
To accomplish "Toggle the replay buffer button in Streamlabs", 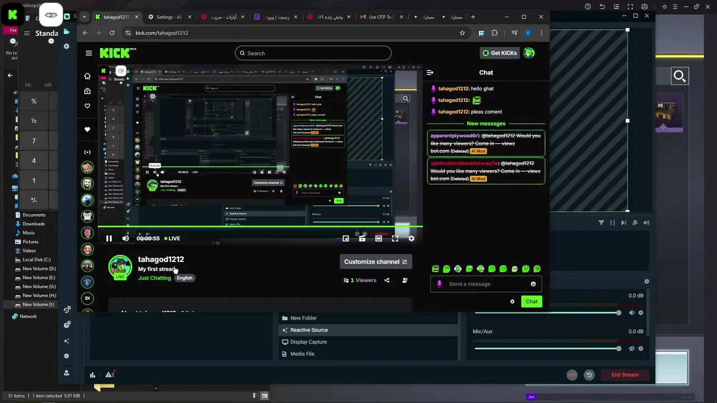I will coord(589,375).
